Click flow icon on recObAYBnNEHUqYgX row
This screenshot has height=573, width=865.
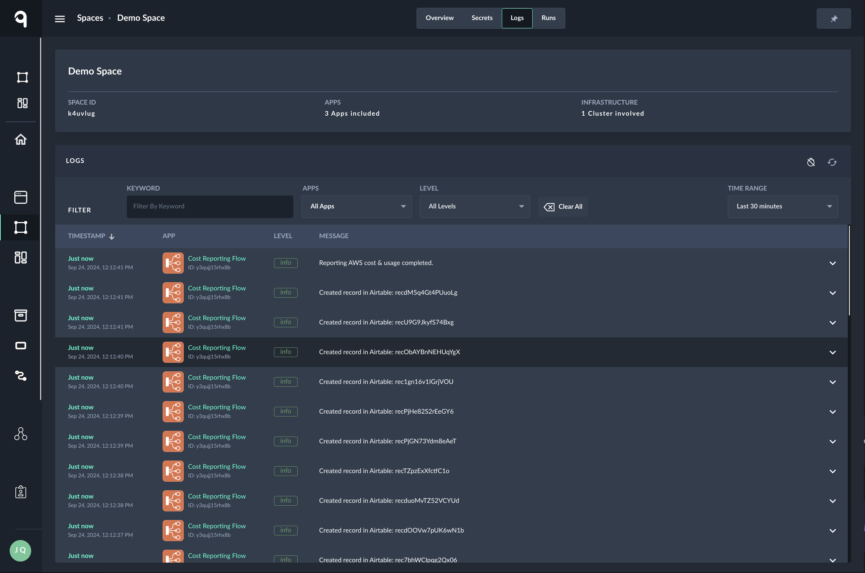[x=173, y=352]
